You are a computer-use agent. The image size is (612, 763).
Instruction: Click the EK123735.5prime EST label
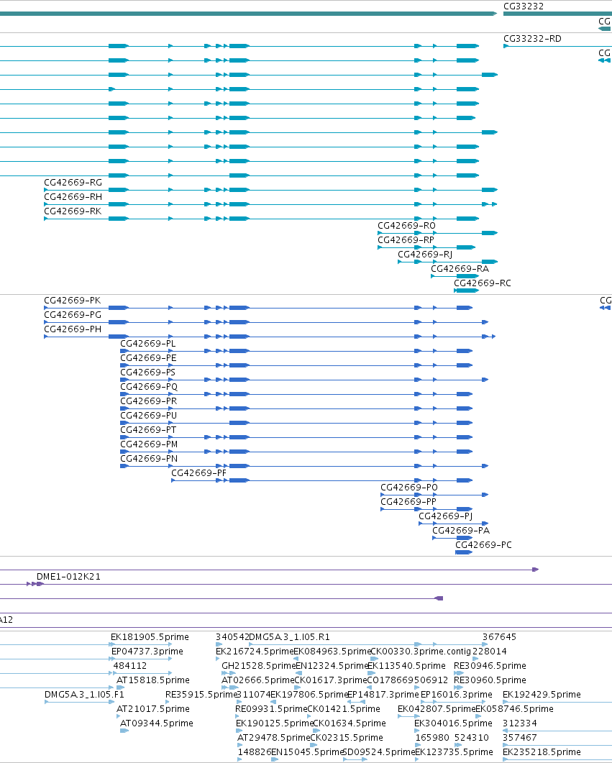(455, 751)
